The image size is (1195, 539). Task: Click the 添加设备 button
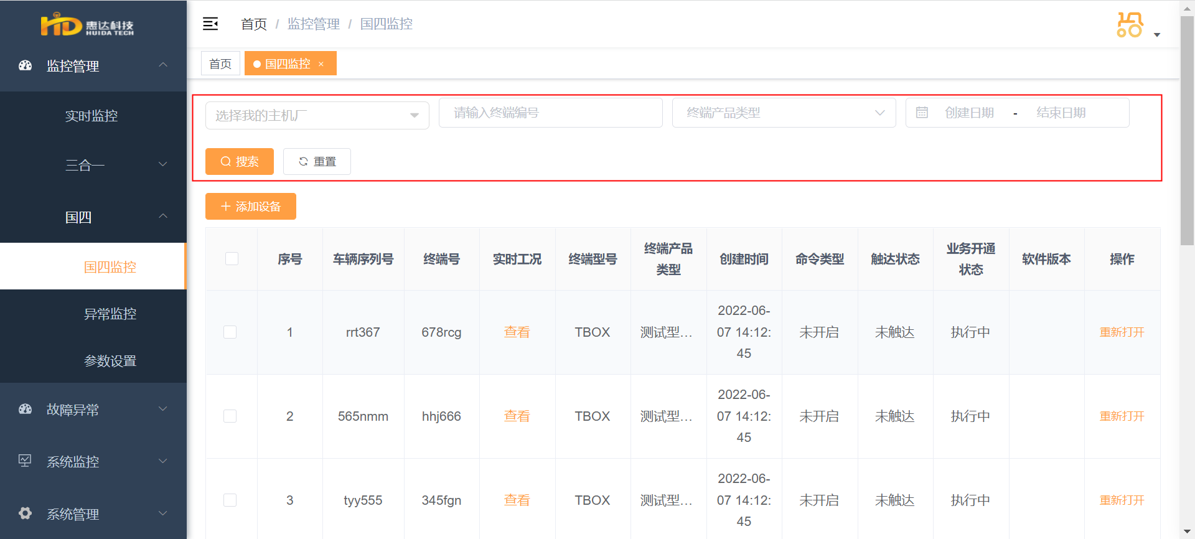pyautogui.click(x=251, y=206)
